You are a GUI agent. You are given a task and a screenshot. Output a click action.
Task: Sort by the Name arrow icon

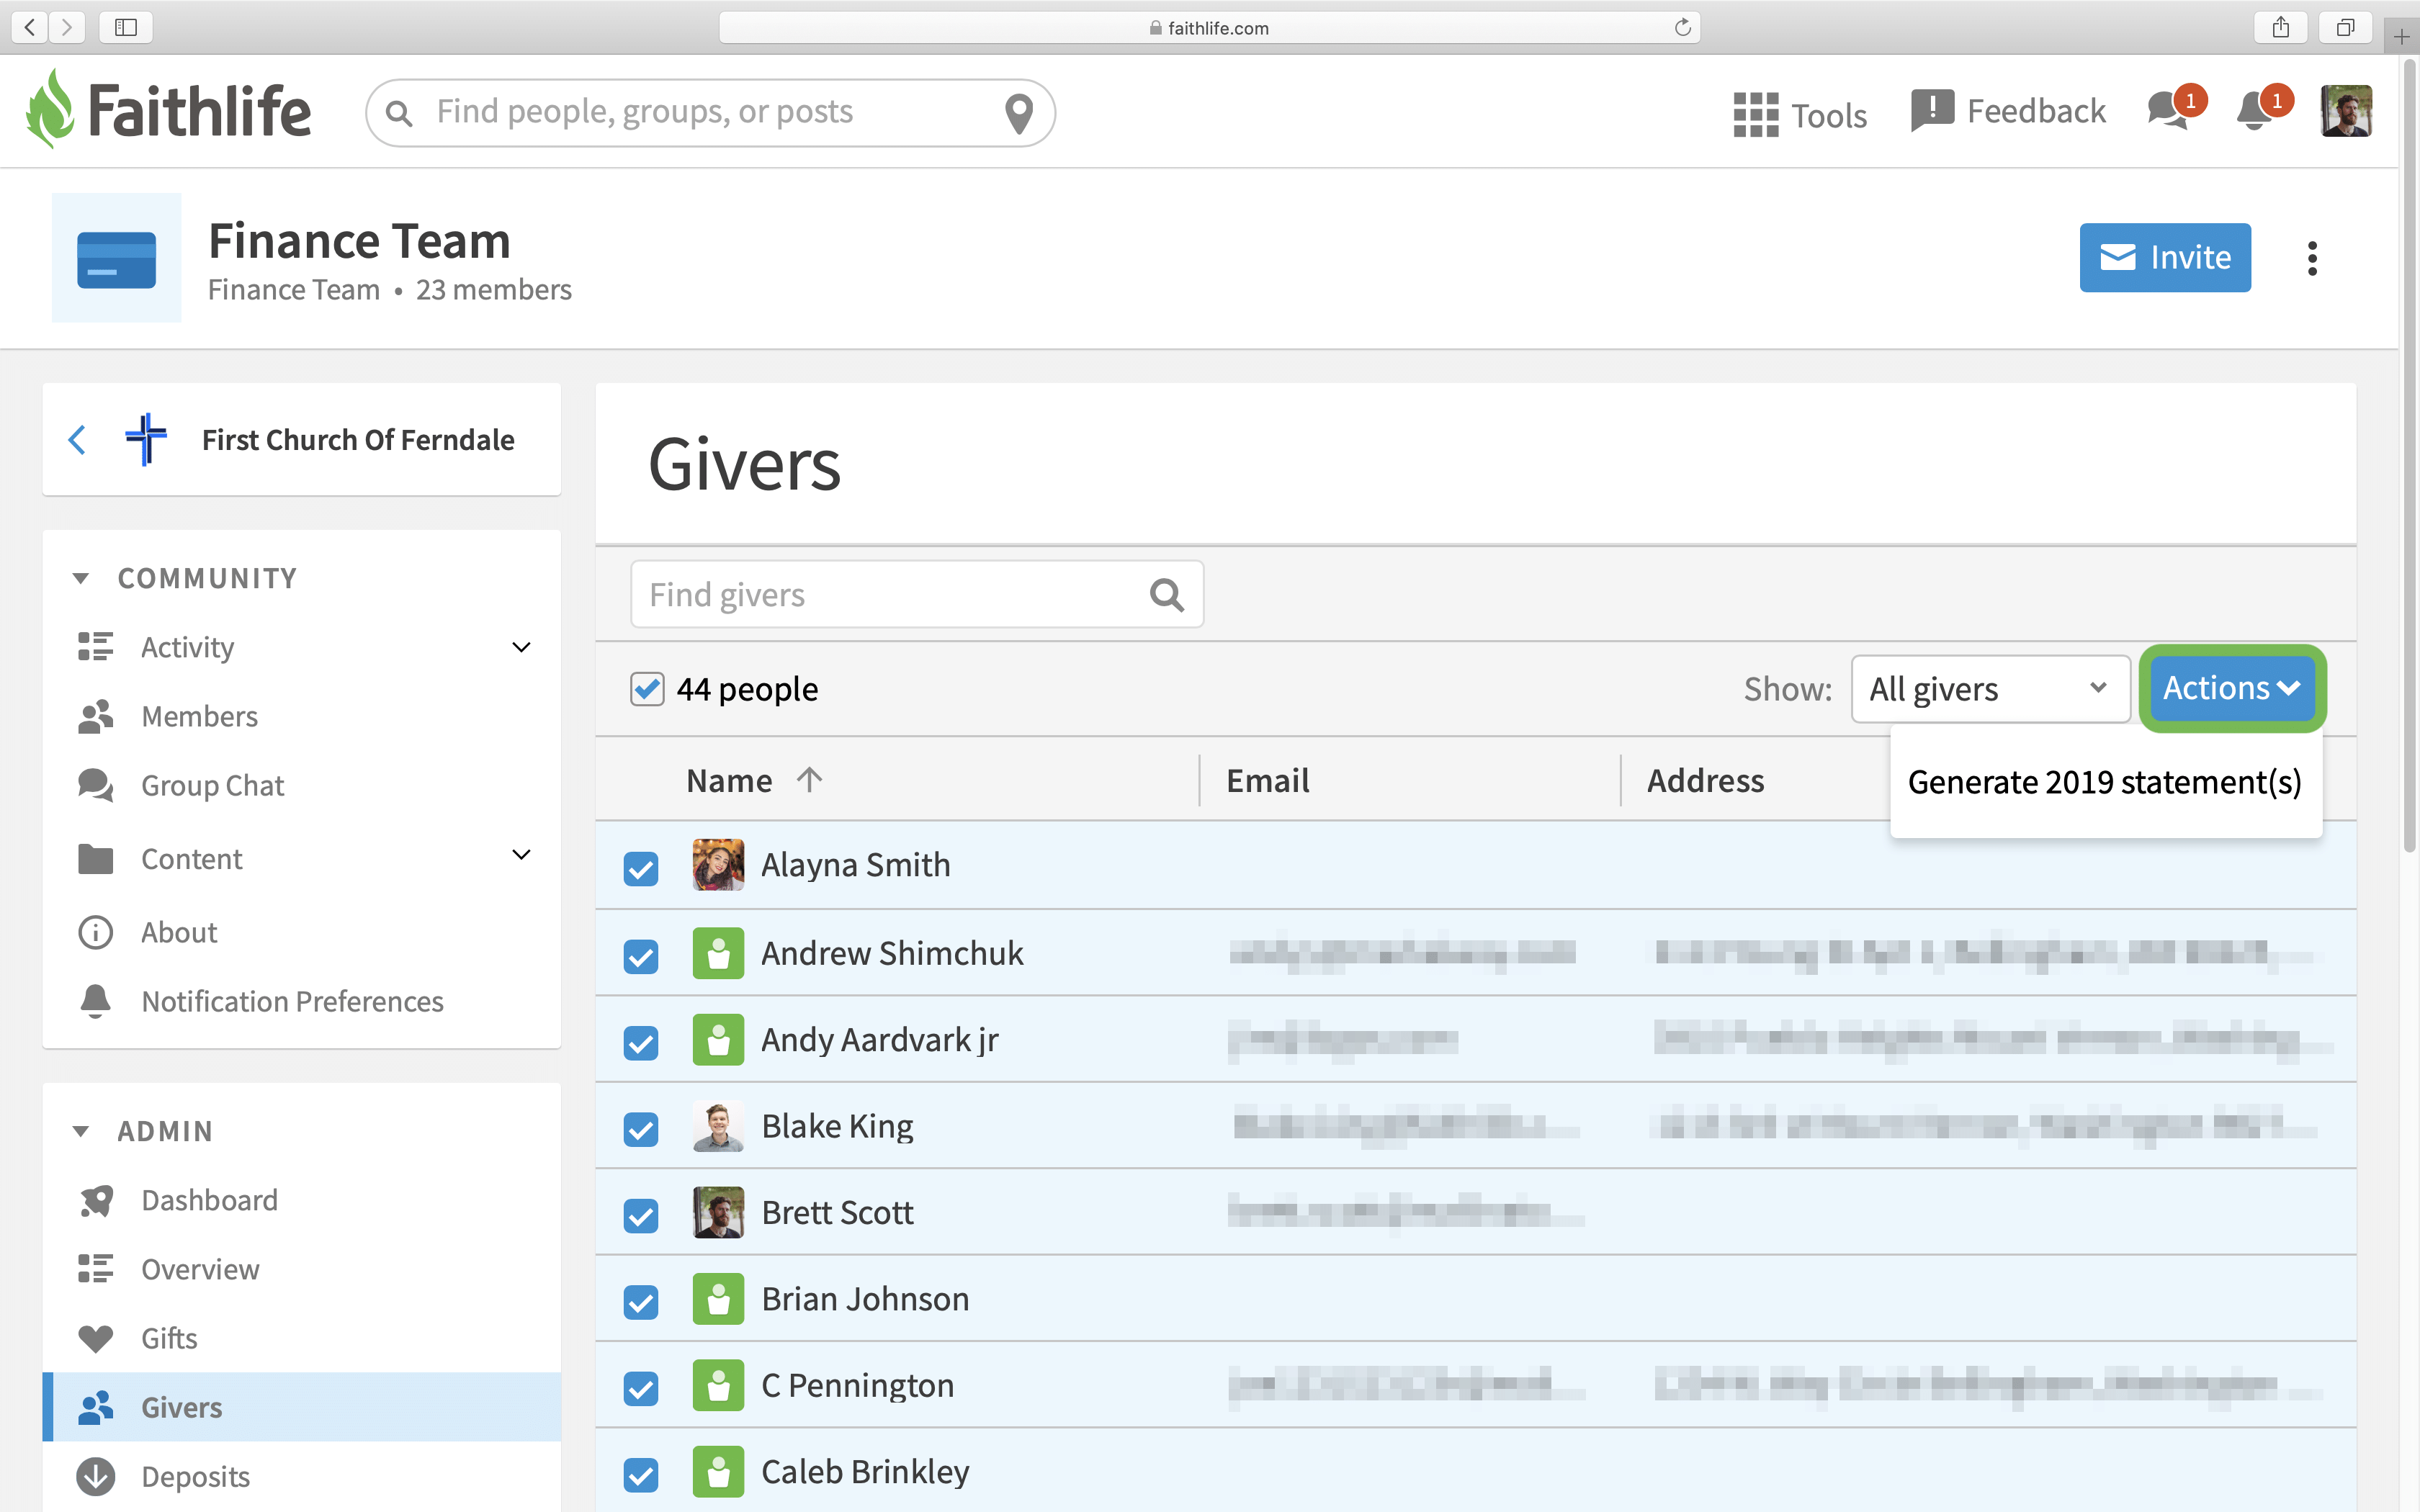pos(809,779)
